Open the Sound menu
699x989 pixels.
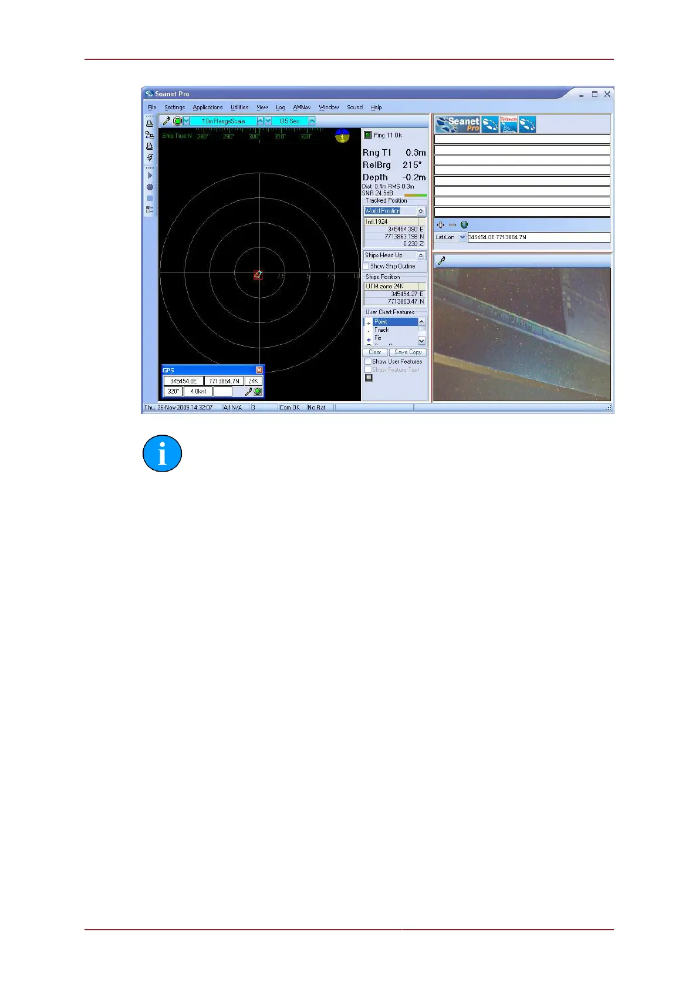tap(354, 107)
